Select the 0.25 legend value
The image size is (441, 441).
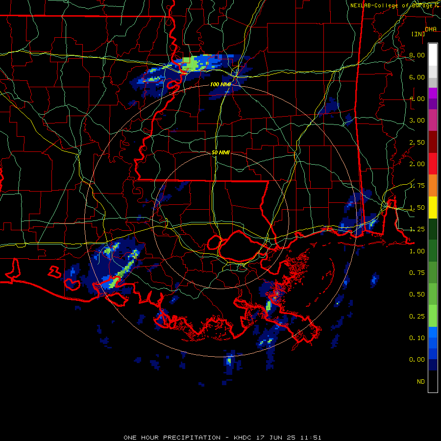coord(417,317)
